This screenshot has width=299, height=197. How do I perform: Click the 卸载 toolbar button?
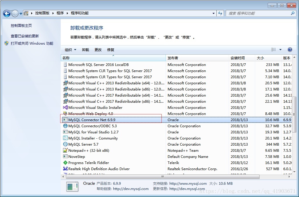click(x=86, y=50)
